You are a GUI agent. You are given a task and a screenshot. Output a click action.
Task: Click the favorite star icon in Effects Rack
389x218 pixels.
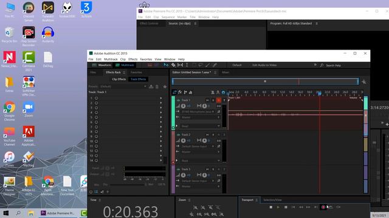(x=165, y=87)
